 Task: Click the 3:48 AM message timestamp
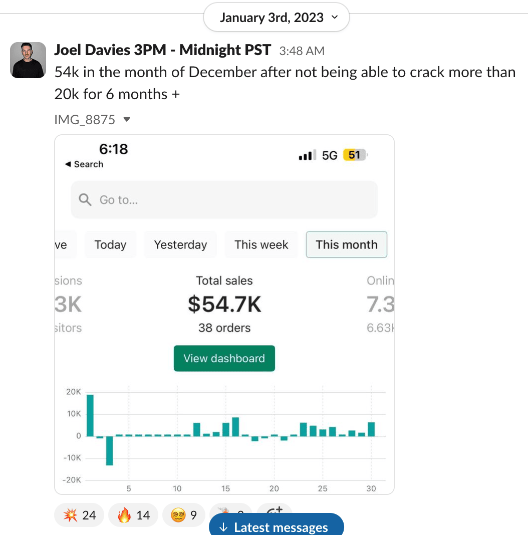[302, 51]
